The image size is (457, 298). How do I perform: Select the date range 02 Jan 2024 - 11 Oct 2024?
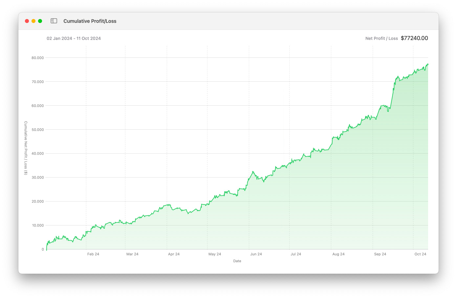[74, 38]
